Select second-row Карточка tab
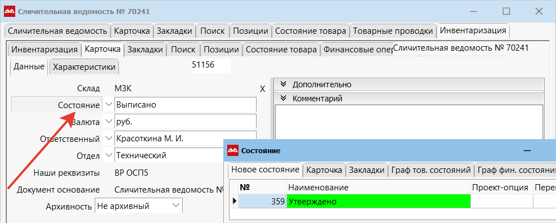Image resolution: width=556 pixels, height=223 pixels. coord(103,49)
